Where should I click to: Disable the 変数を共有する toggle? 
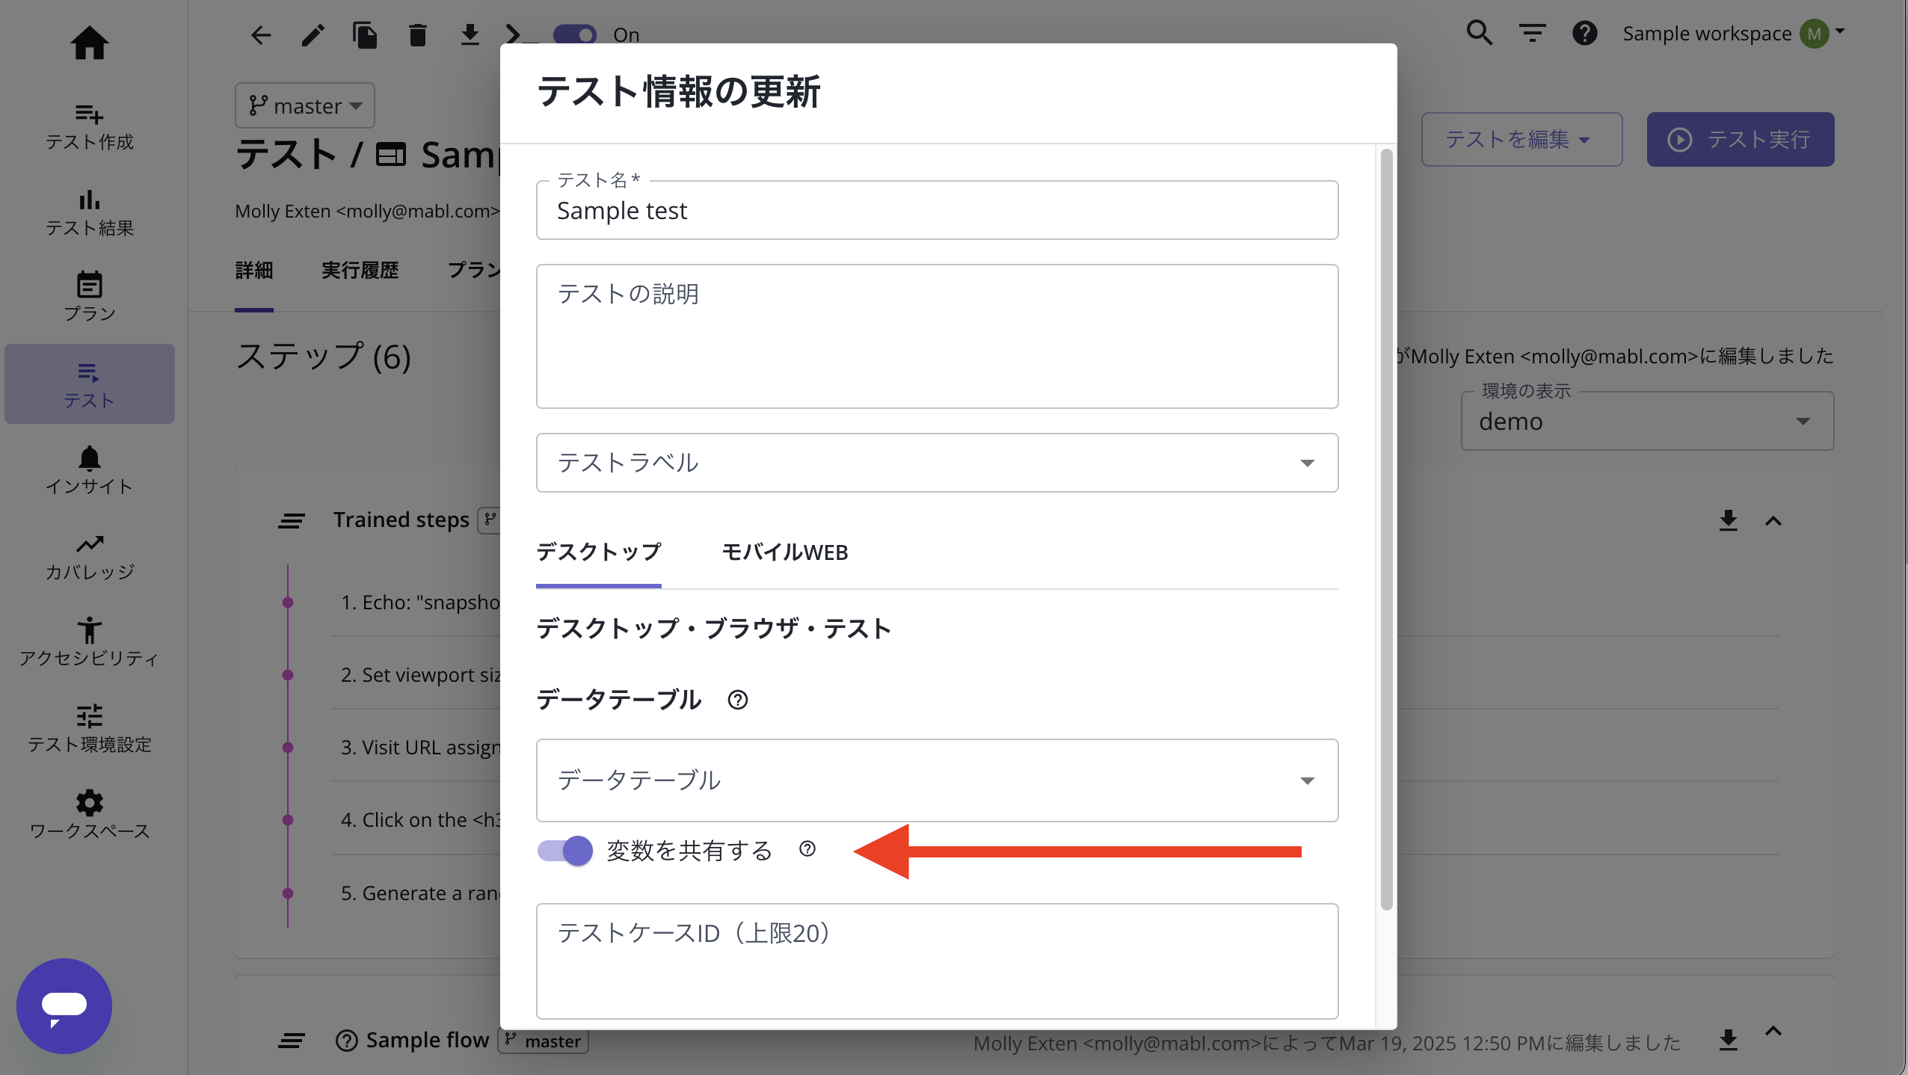tap(562, 850)
